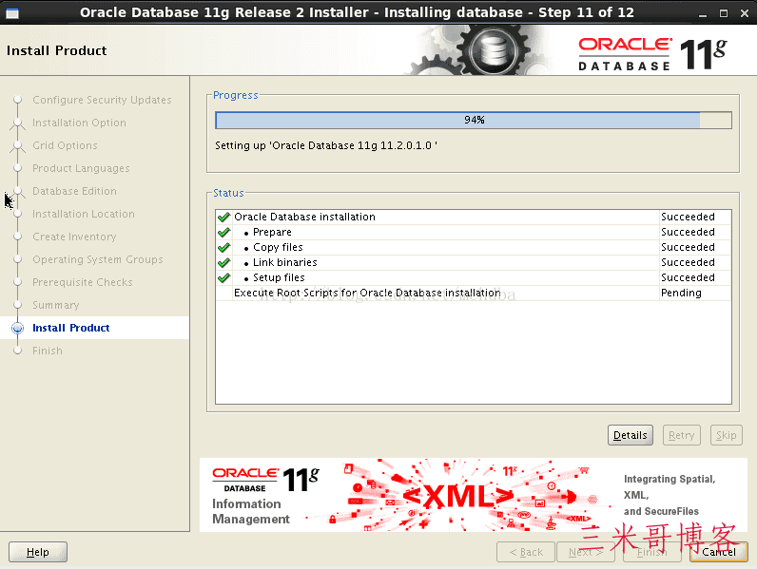
Task: Click green checkmark beside Oracle Database installation
Action: 223,217
